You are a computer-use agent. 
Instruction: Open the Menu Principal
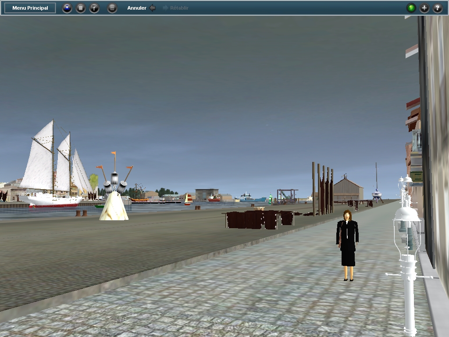(30, 8)
